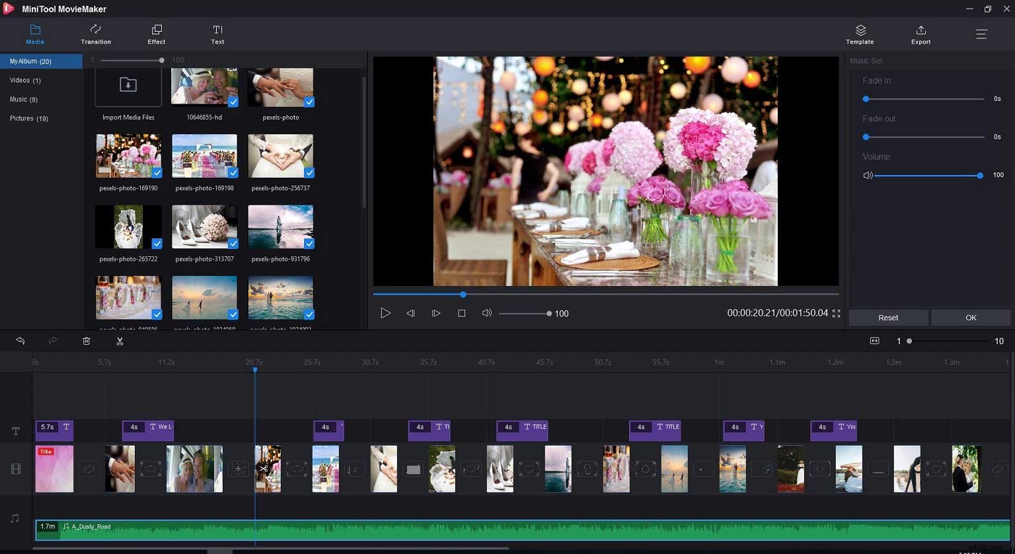This screenshot has width=1015, height=554.
Task: Toggle selection check on pexels-photo-256737
Action: 309,172
